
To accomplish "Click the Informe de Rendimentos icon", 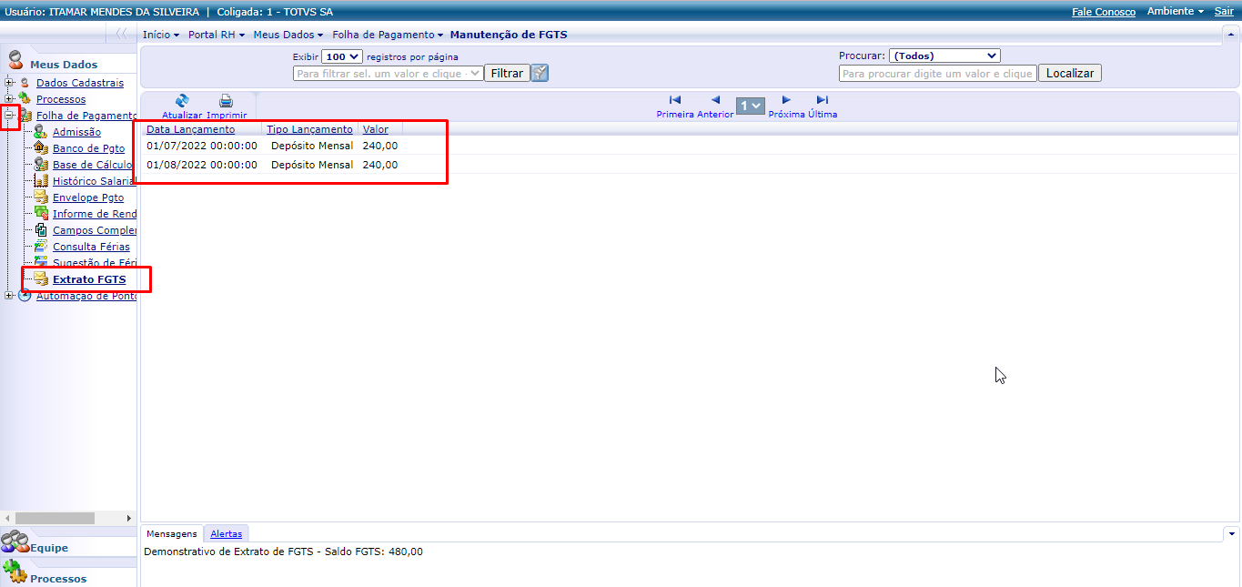I will pos(41,213).
